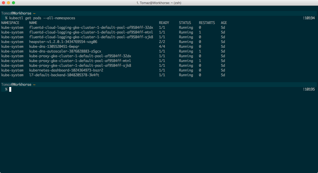Click restart count 1 for kube-dns-autoscaler pod

(x=200, y=51)
